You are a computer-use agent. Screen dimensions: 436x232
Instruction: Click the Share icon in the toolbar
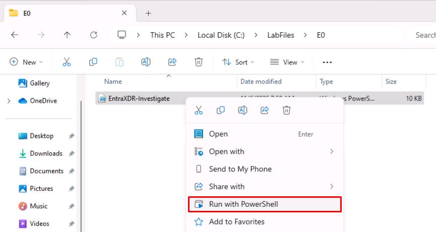172,62
